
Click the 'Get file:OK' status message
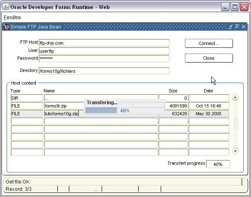pos(18,182)
